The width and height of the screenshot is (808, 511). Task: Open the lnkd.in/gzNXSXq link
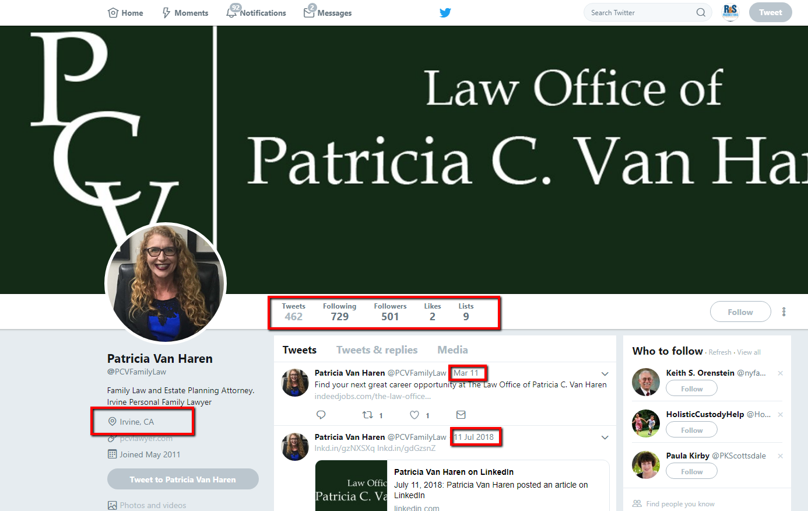point(345,448)
